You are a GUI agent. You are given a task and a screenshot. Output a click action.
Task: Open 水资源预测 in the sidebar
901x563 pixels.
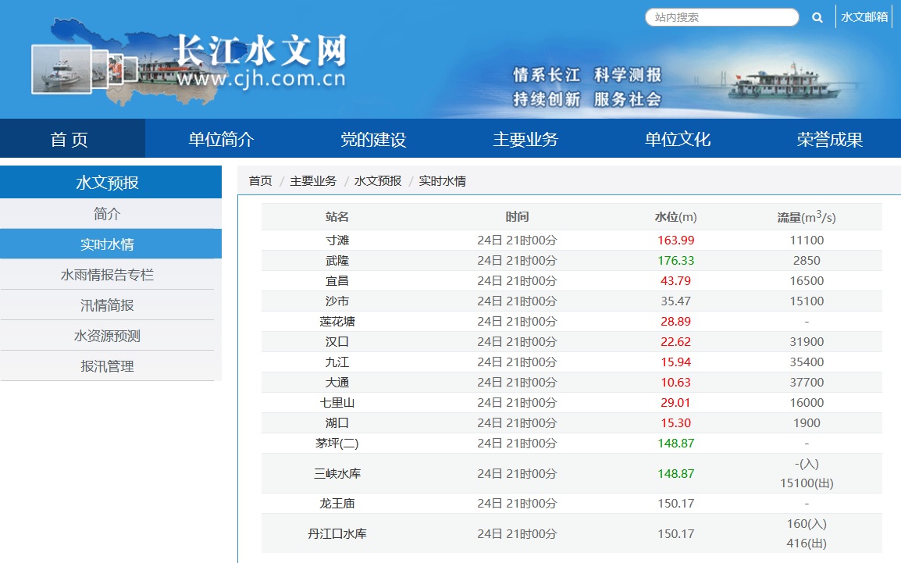[108, 336]
